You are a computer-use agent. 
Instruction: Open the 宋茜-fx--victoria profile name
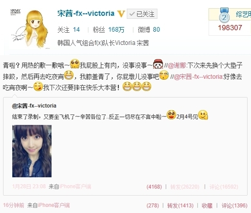pyautogui.click(x=86, y=13)
